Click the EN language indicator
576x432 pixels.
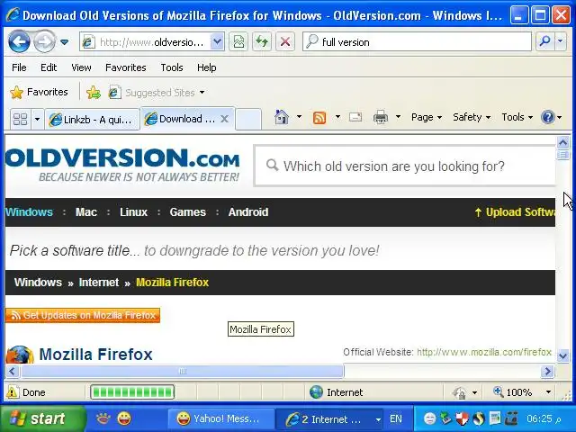pyautogui.click(x=396, y=418)
